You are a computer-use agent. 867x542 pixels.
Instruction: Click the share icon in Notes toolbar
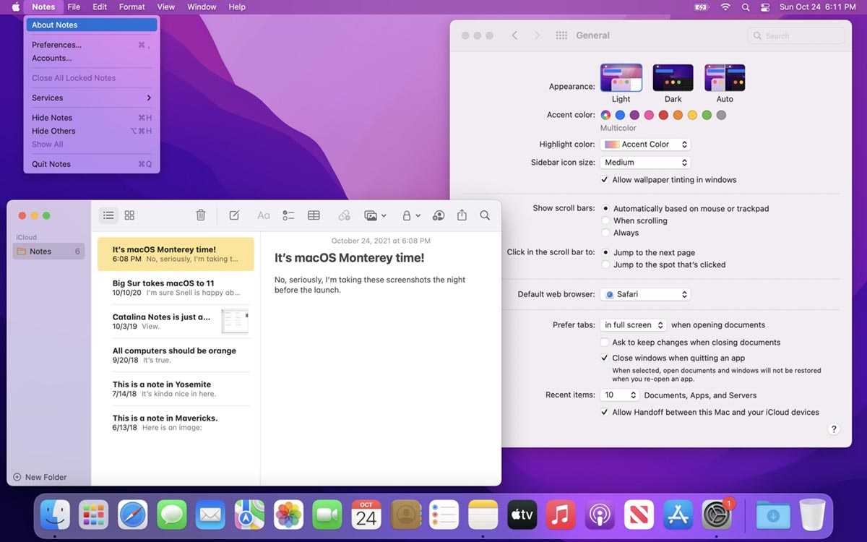tap(462, 215)
